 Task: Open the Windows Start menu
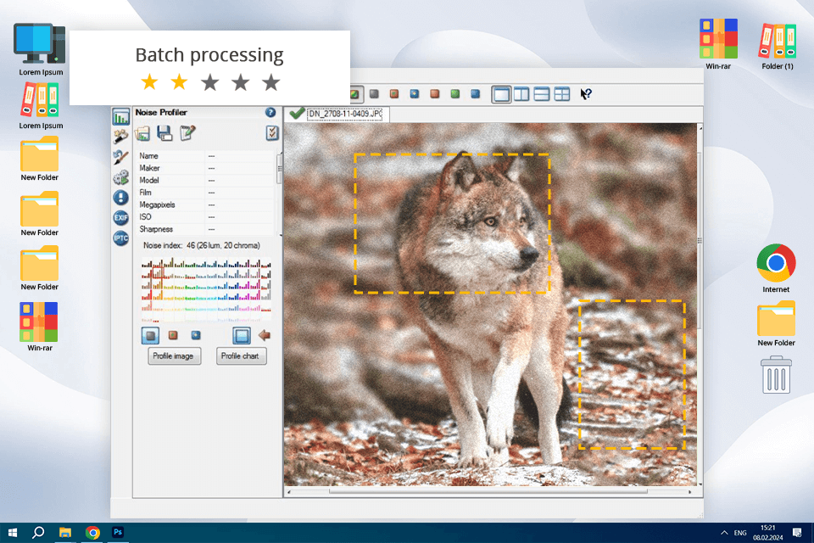13,533
